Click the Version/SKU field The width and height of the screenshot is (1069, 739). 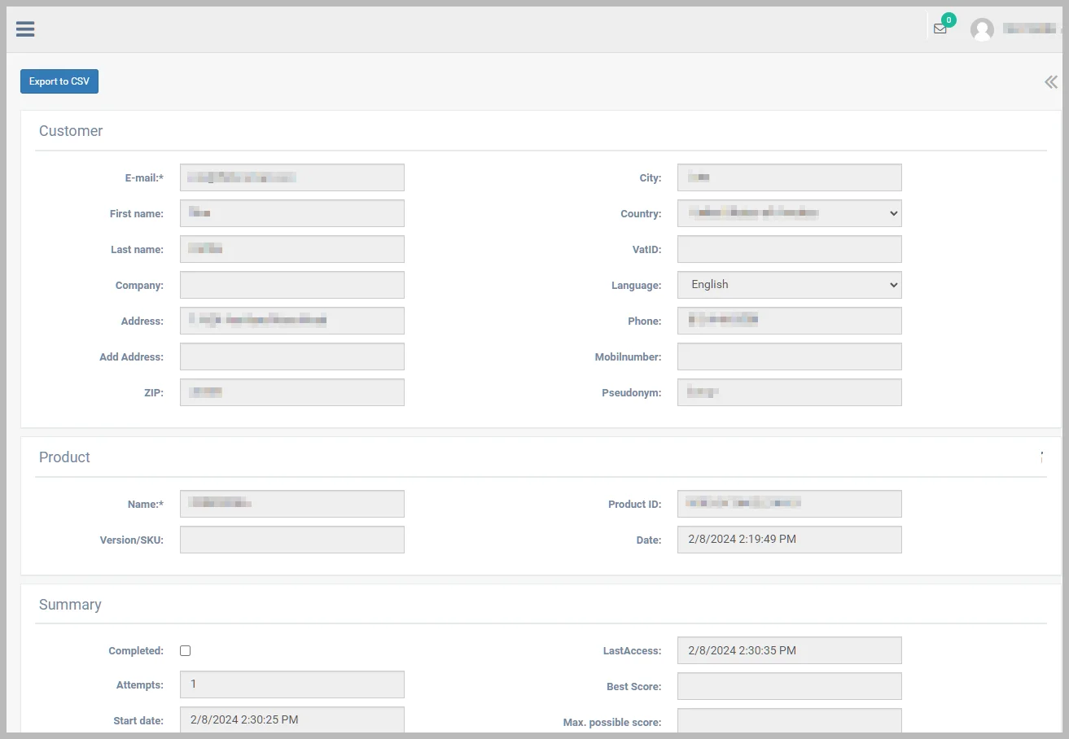point(291,540)
